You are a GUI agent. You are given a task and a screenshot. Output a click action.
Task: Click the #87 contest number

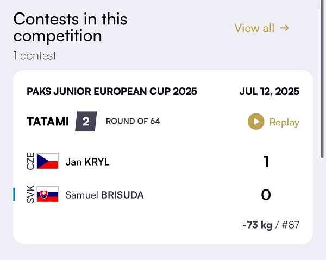click(x=291, y=225)
